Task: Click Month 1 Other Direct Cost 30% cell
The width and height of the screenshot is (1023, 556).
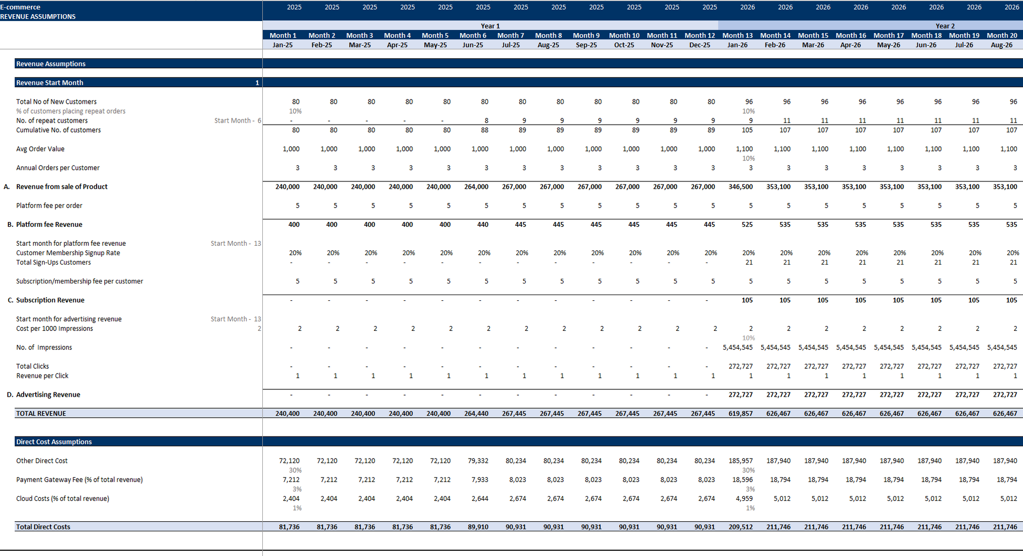Action: [x=295, y=470]
